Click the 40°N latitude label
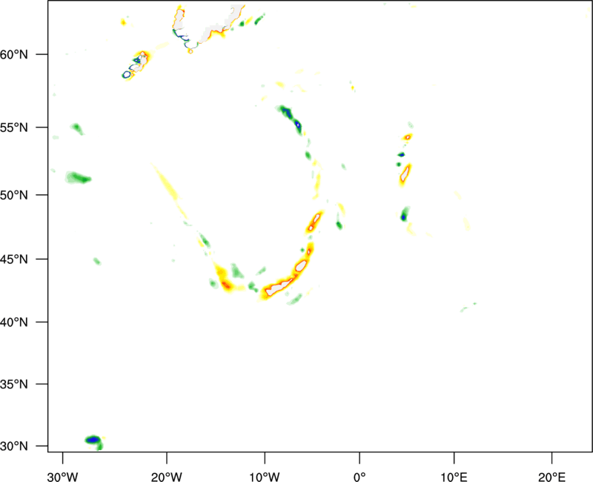Image resolution: width=593 pixels, height=482 pixels. click(x=14, y=323)
